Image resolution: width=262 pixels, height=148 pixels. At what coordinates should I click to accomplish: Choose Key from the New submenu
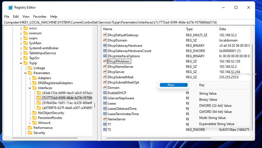[219, 85]
